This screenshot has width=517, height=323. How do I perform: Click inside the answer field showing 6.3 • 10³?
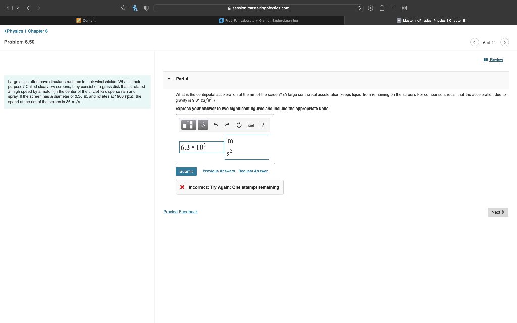201,147
